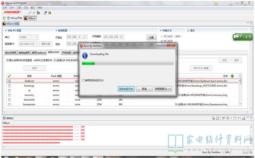Click the green plus add-partition icon
Screen dimensions: 255x158
click(232, 76)
